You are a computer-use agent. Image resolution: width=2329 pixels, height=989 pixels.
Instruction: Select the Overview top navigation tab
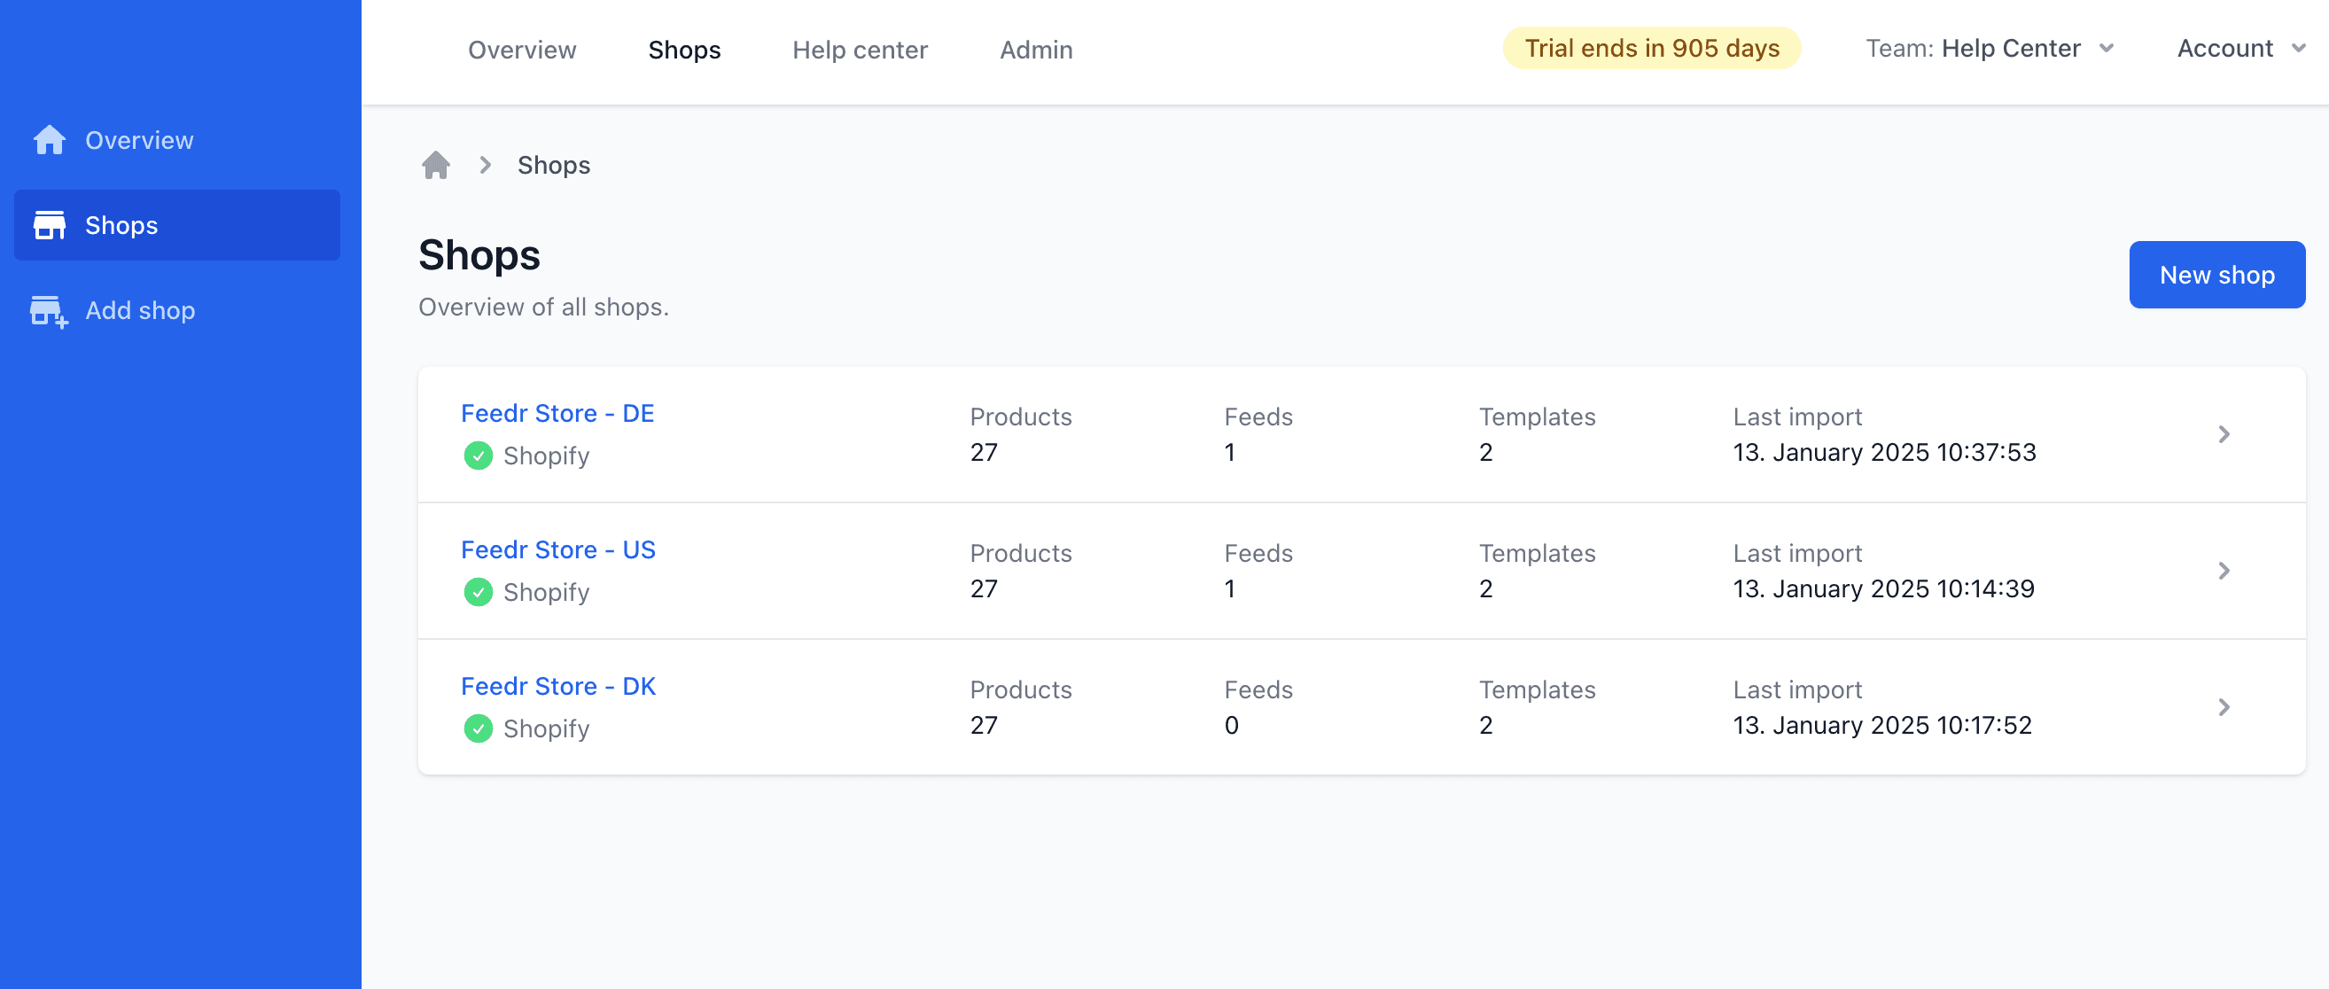point(522,50)
